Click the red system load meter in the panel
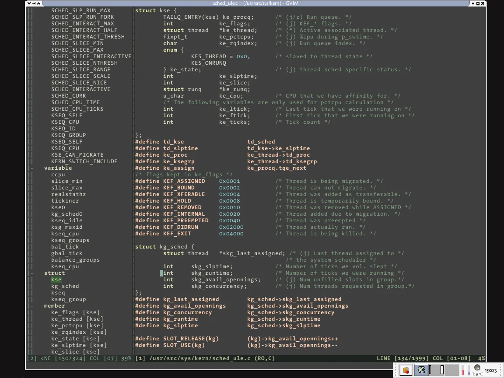Screen dimensions: 504x378 pyautogui.click(x=463, y=370)
